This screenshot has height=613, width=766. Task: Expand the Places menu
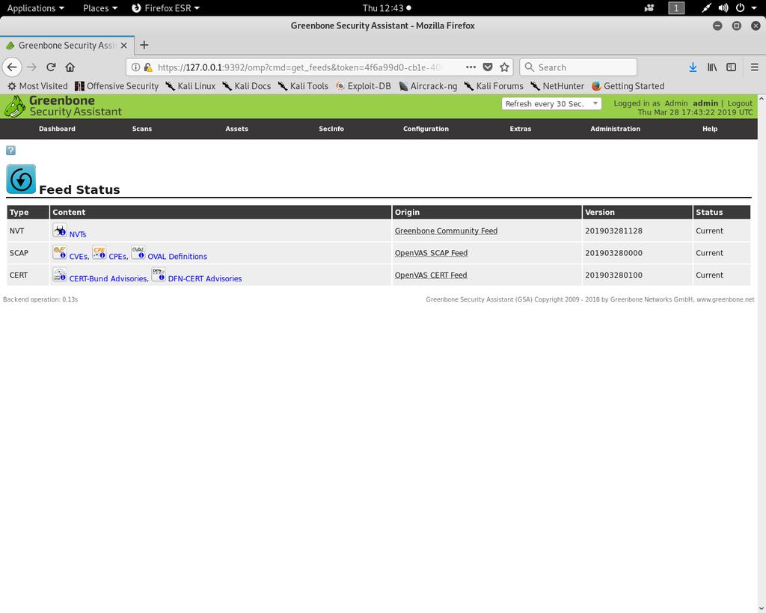pyautogui.click(x=100, y=7)
